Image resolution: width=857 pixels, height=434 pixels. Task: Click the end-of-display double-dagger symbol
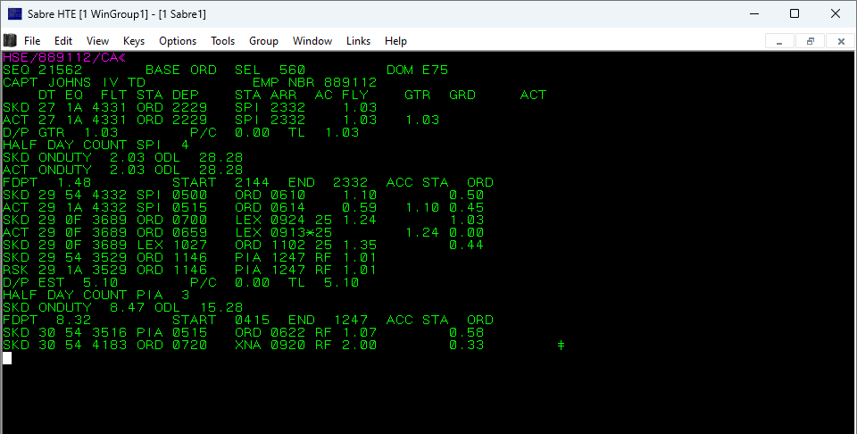(x=561, y=346)
